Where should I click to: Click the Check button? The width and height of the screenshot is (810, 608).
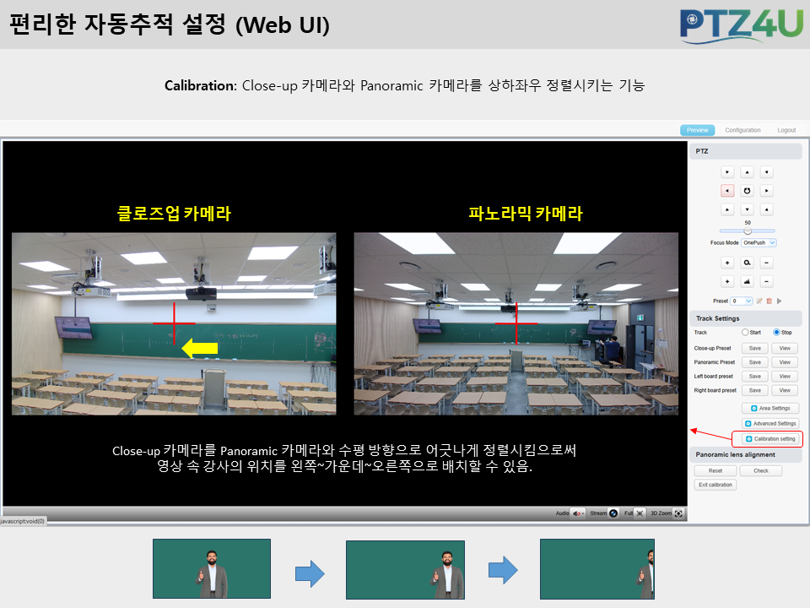point(761,471)
